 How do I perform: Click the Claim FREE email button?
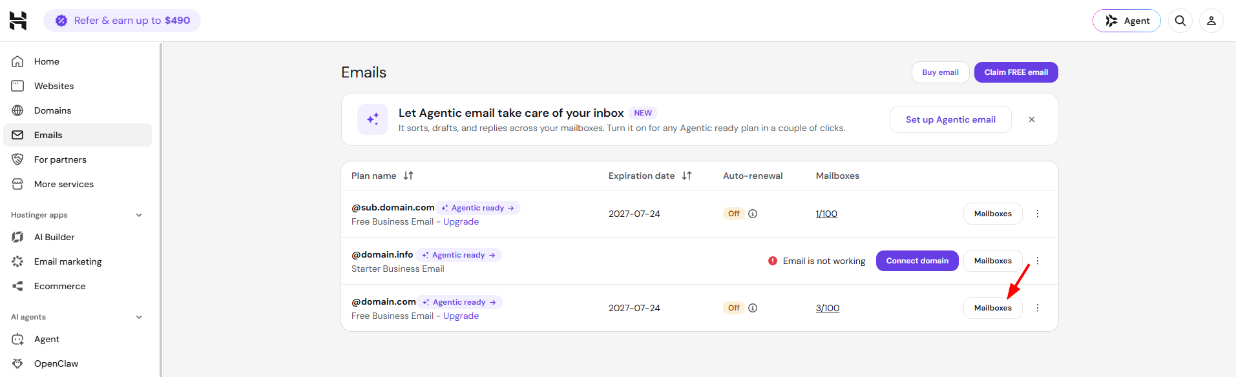tap(1016, 72)
